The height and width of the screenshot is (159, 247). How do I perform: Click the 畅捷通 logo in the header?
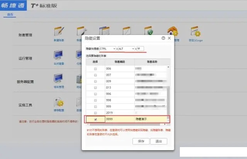pyautogui.click(x=13, y=5)
